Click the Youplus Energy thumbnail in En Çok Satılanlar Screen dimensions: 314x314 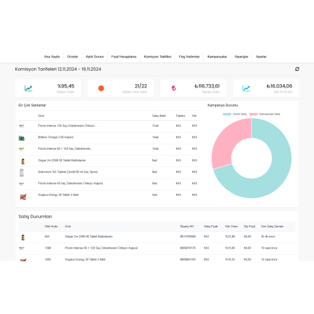[23, 197]
